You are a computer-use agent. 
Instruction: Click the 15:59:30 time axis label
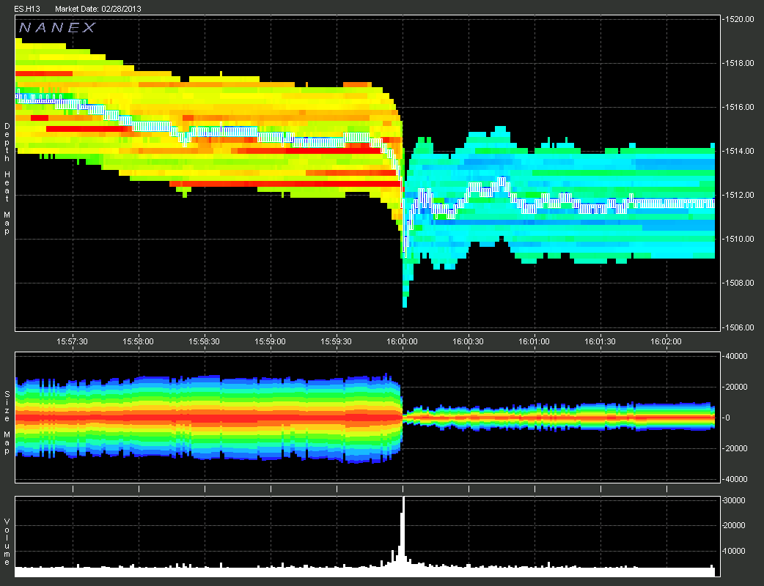click(x=337, y=341)
